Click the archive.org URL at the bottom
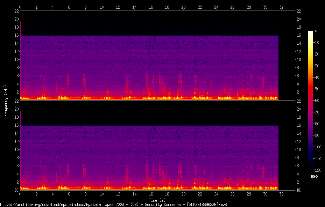This screenshot has height=207, width=325. [x=115, y=204]
